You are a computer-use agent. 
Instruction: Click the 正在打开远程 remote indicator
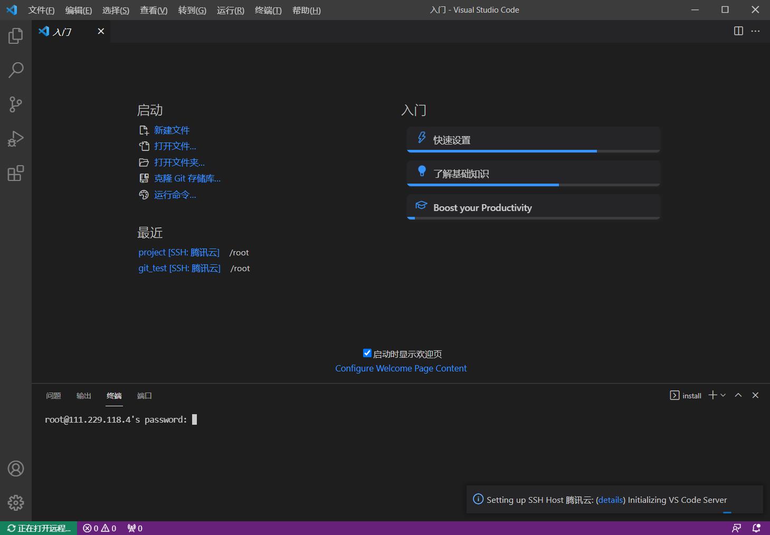click(39, 528)
